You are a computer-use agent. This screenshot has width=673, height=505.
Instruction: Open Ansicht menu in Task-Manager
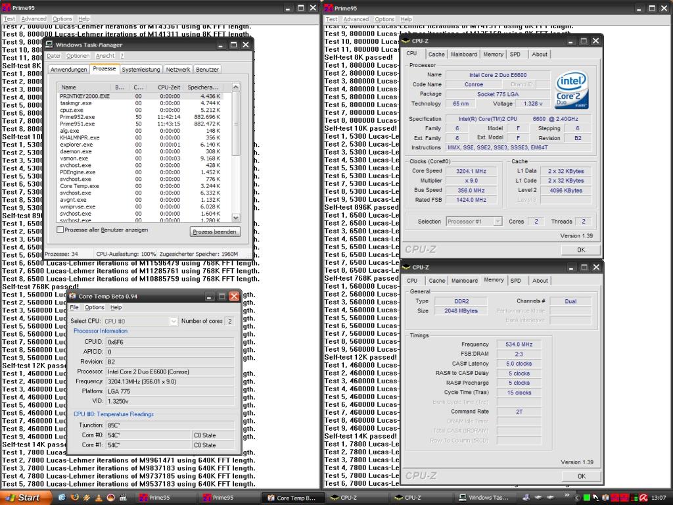tap(105, 56)
